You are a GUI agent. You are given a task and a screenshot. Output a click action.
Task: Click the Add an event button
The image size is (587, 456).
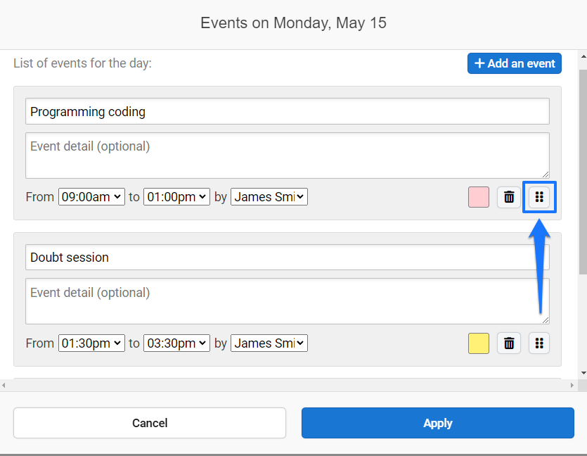[x=515, y=63]
